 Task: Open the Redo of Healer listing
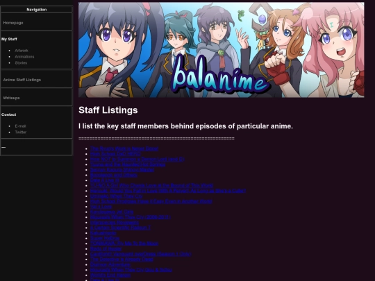[106, 248]
